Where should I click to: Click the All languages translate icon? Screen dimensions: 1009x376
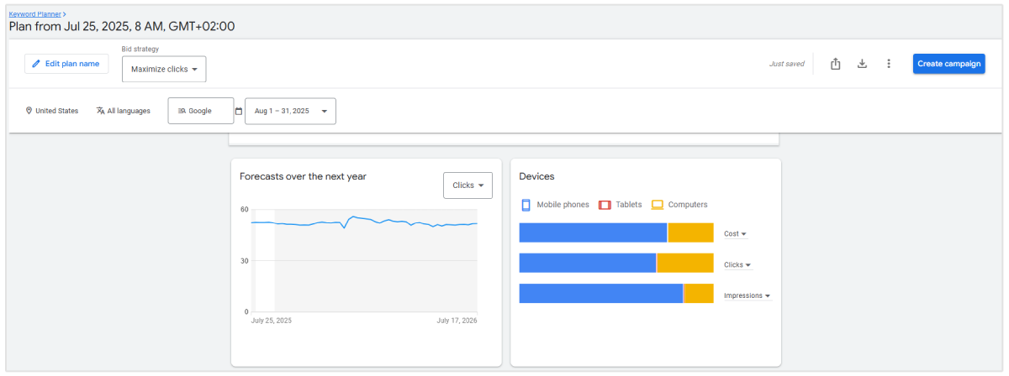pos(100,111)
